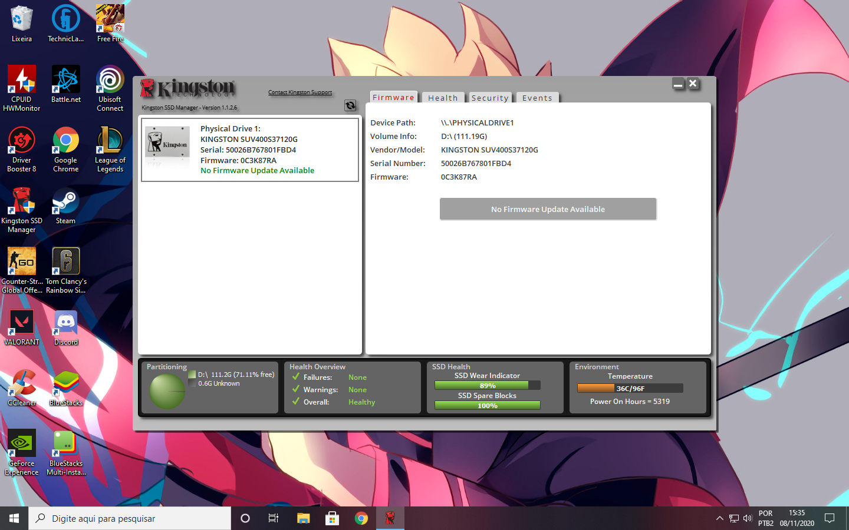Show hidden system tray icons

click(x=719, y=518)
